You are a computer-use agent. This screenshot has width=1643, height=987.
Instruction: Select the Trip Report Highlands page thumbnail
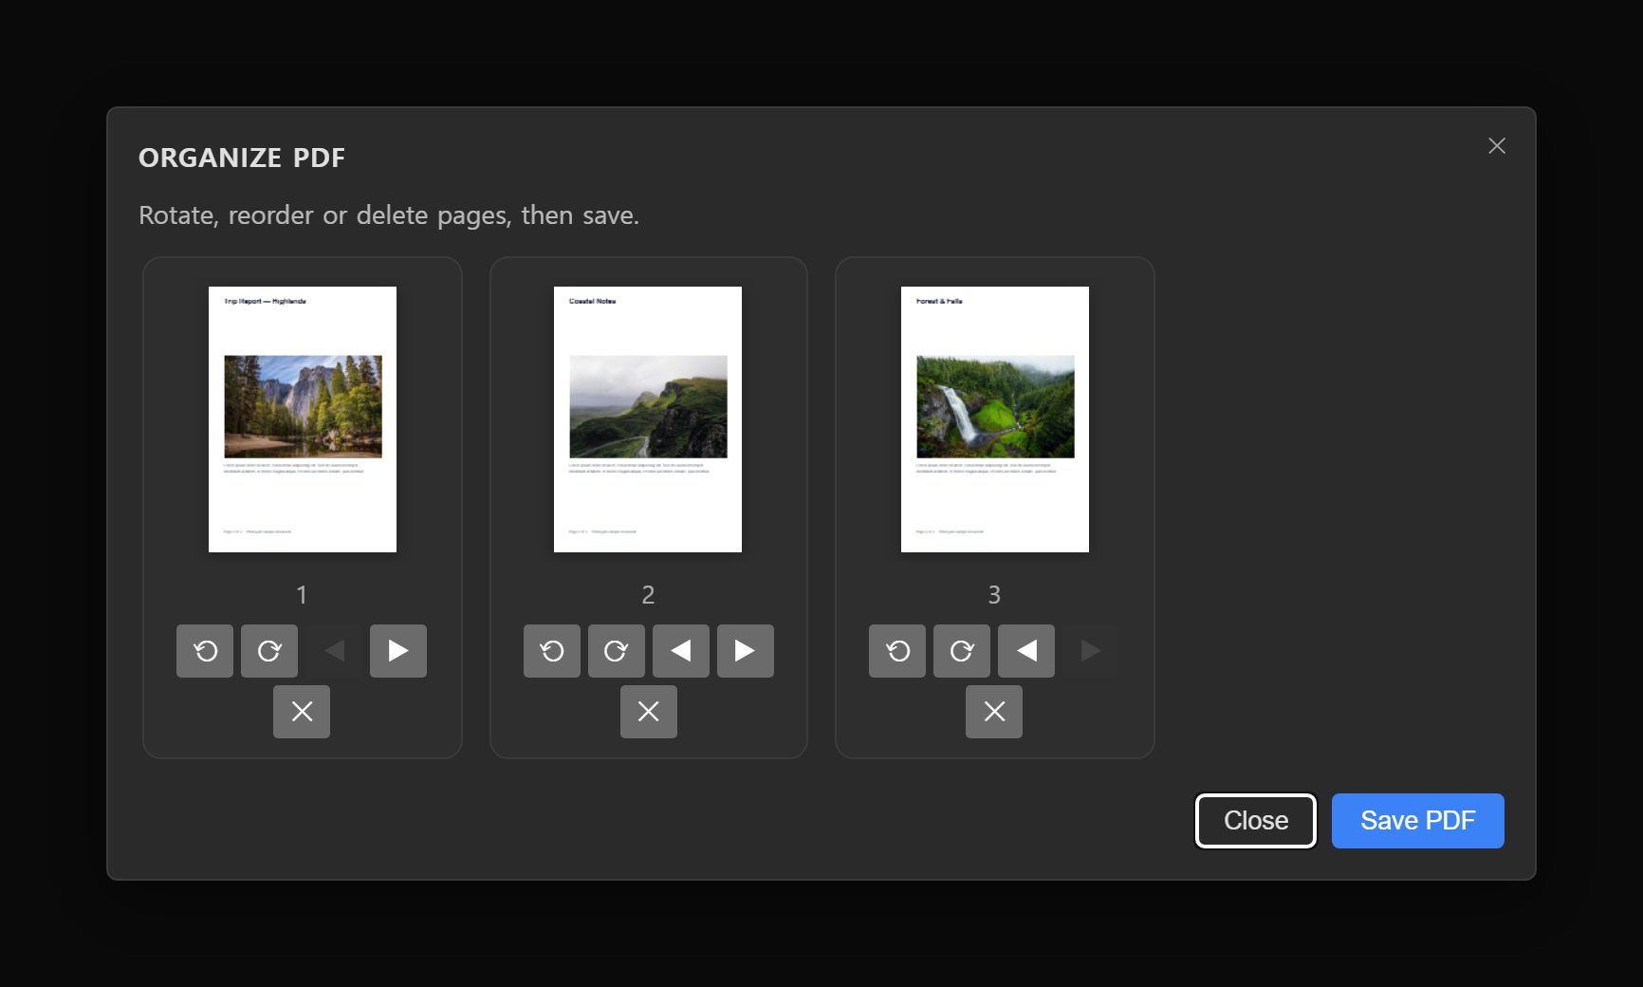click(x=303, y=419)
